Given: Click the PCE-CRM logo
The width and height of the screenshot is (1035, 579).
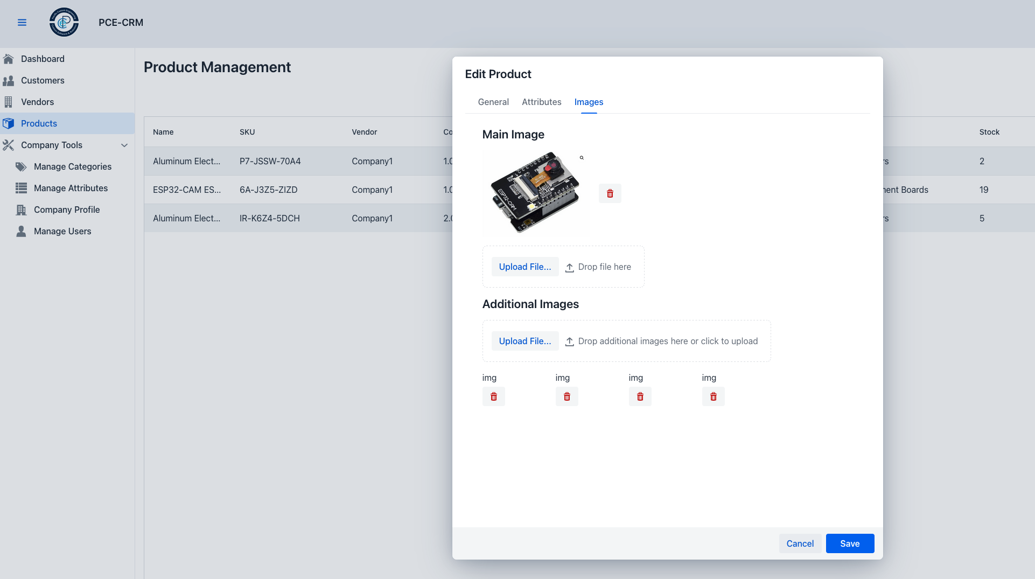Looking at the screenshot, I should click(x=64, y=23).
